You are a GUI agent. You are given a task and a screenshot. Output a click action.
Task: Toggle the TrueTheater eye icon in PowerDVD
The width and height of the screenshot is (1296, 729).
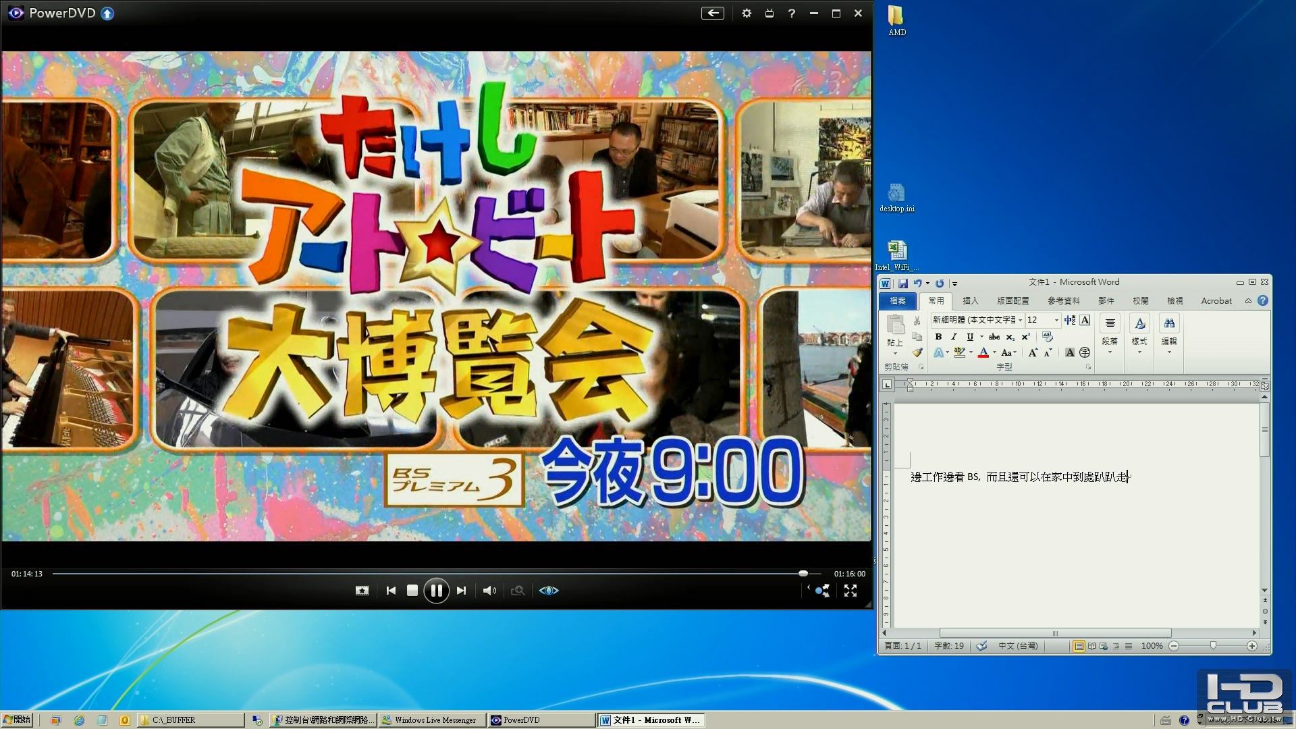click(x=549, y=591)
